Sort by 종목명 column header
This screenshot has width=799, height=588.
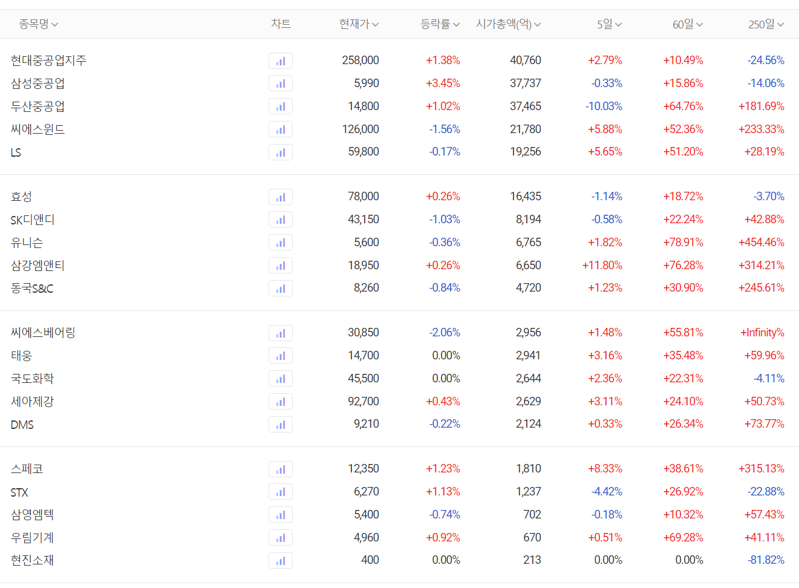pyautogui.click(x=39, y=24)
